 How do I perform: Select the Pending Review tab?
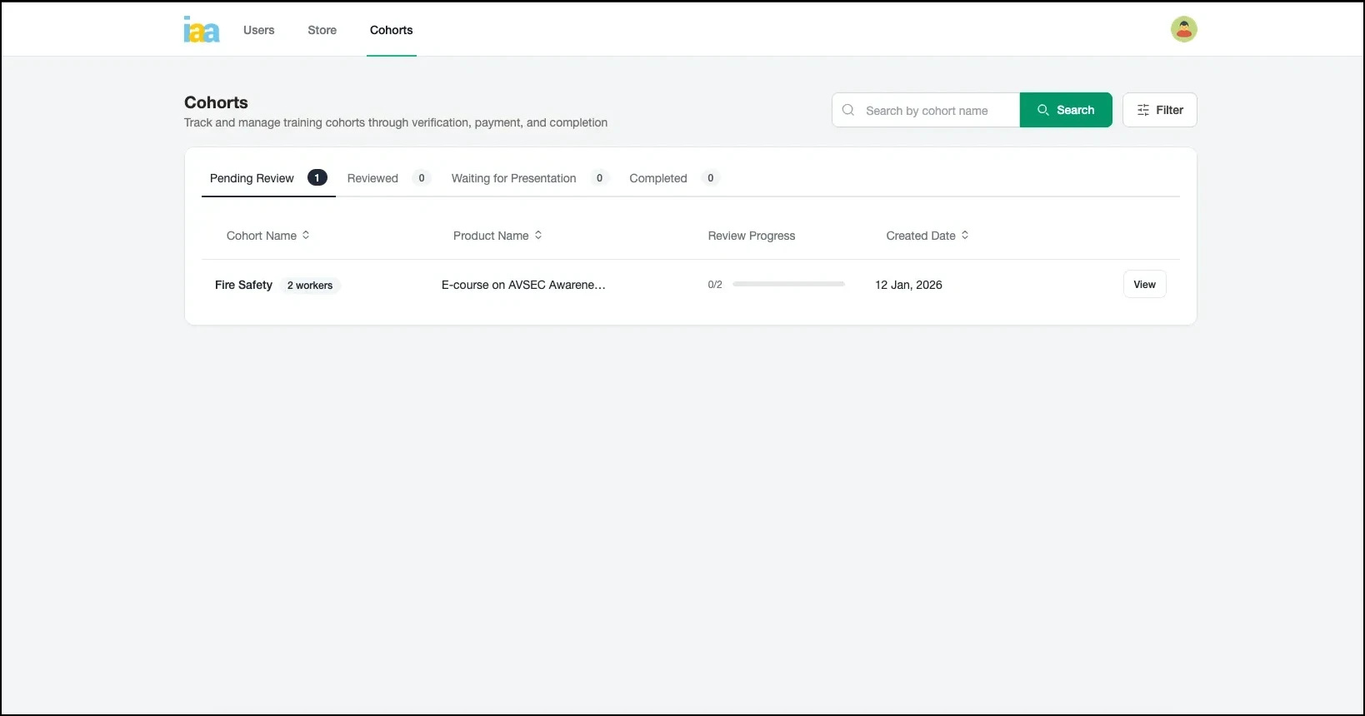point(252,178)
